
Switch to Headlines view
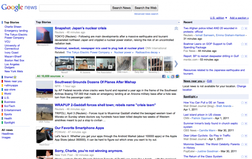coord(7,134)
